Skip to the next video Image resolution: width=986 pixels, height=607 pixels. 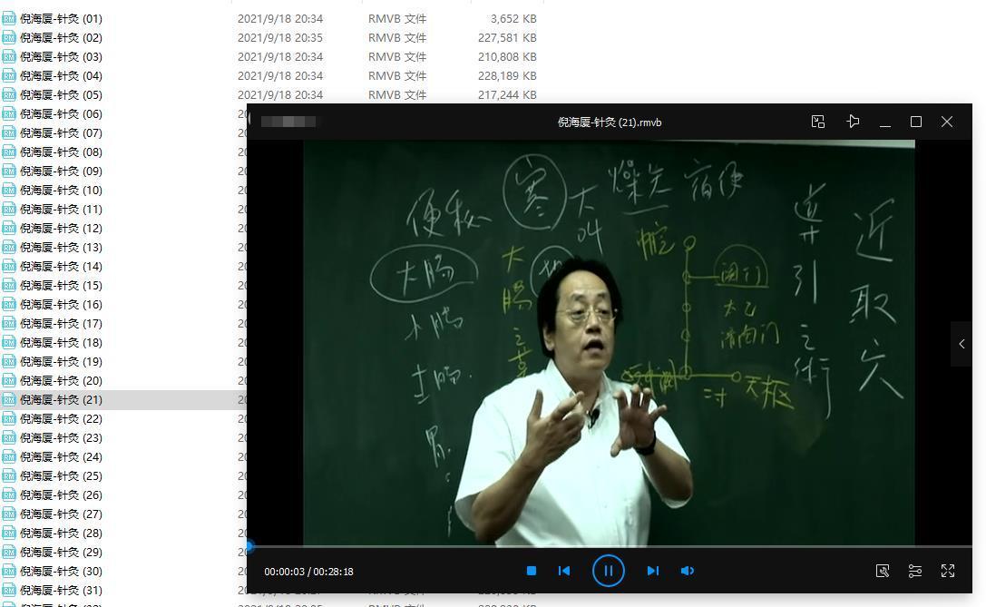(x=652, y=571)
